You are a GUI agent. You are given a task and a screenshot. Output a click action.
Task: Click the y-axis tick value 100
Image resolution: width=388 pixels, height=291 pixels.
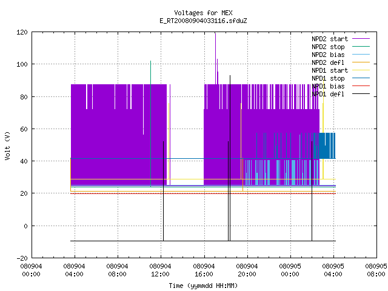[22, 64]
